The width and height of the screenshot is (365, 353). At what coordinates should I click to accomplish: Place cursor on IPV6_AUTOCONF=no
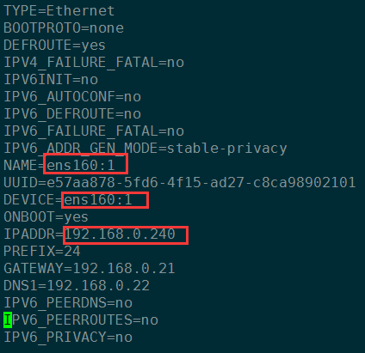72,97
